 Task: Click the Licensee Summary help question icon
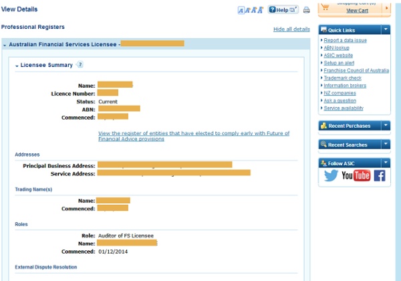(80, 65)
